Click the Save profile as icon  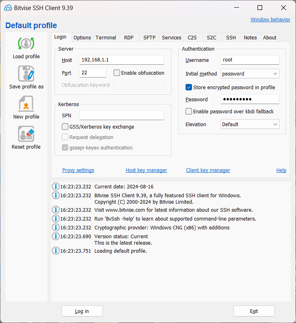pyautogui.click(x=26, y=74)
